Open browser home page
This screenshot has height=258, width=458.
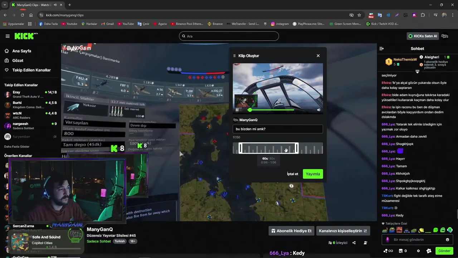point(31,15)
